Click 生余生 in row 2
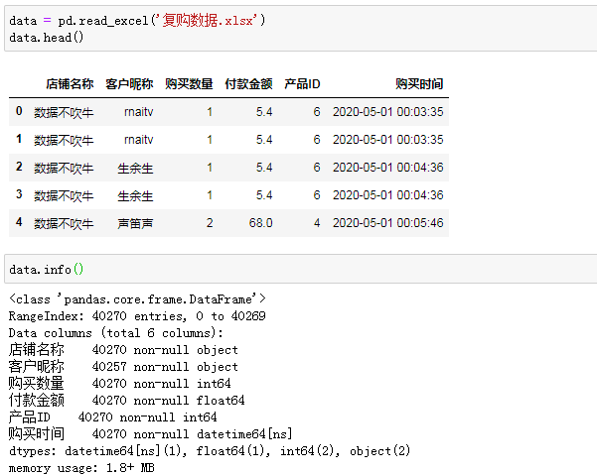The image size is (597, 476). pos(135,168)
